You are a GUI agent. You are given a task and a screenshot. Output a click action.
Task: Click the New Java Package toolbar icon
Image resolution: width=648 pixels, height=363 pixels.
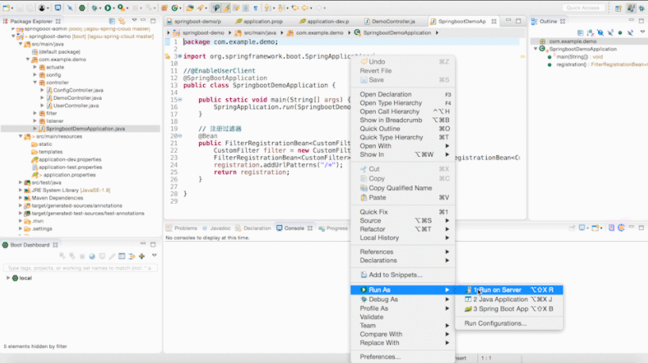(164, 8)
